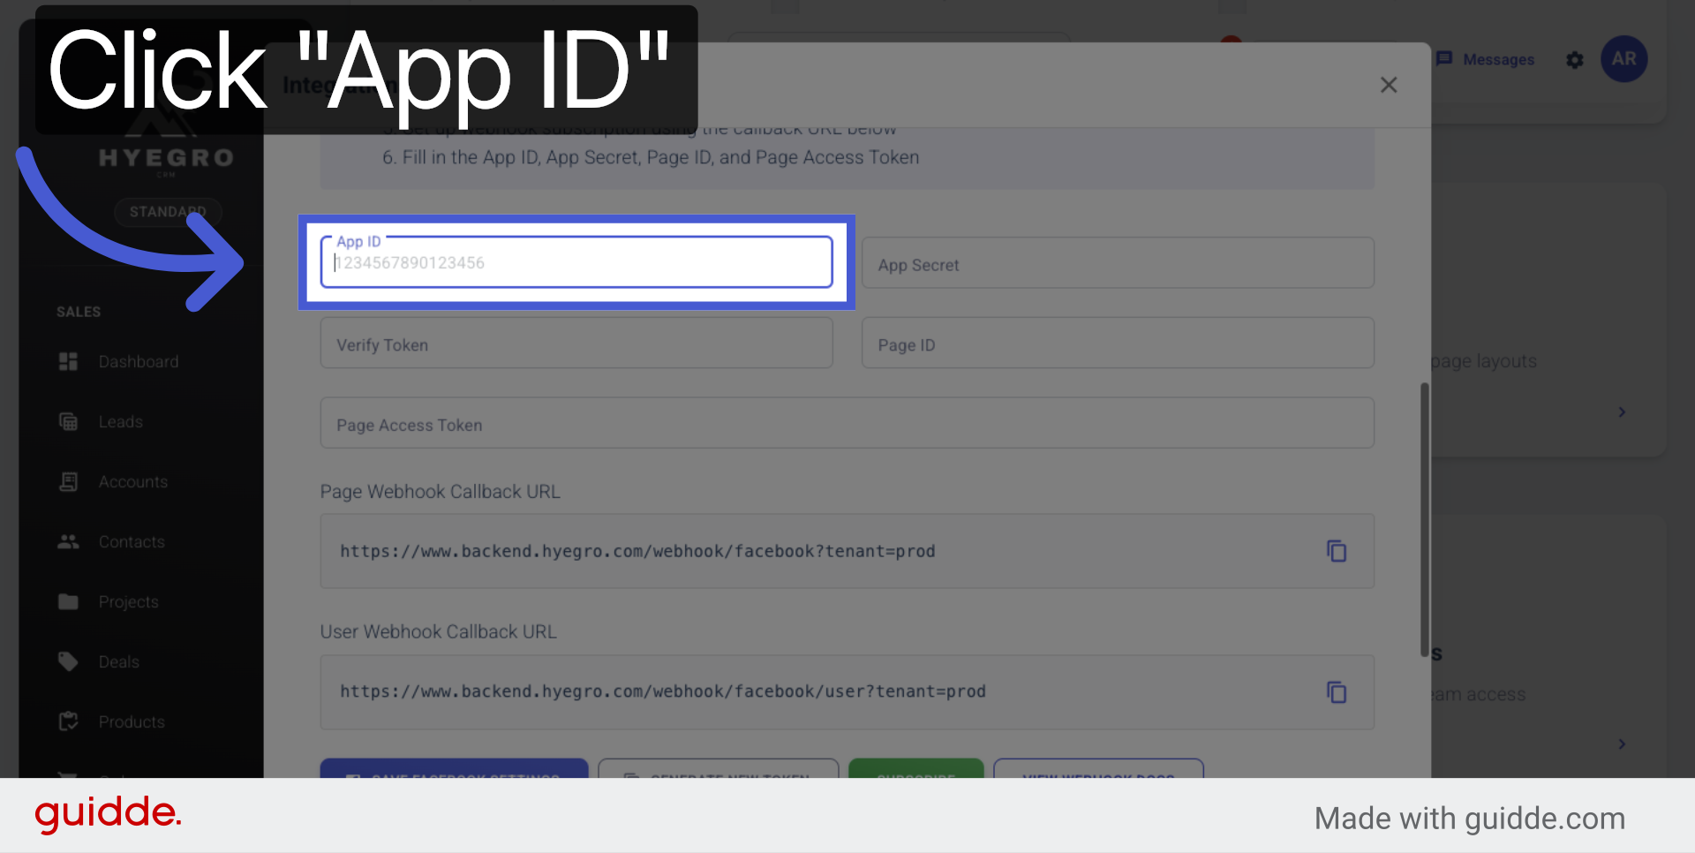Select Contacts in the sidebar
Screen dimensions: 1695x853
tap(132, 541)
